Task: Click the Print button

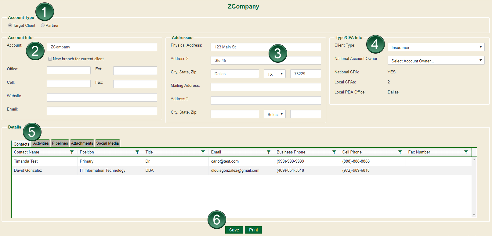Action: 253,230
